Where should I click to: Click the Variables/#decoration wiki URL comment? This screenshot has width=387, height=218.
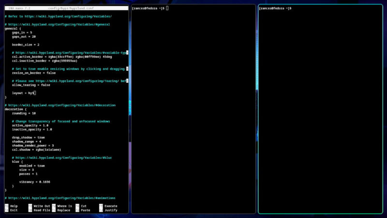click(60, 105)
